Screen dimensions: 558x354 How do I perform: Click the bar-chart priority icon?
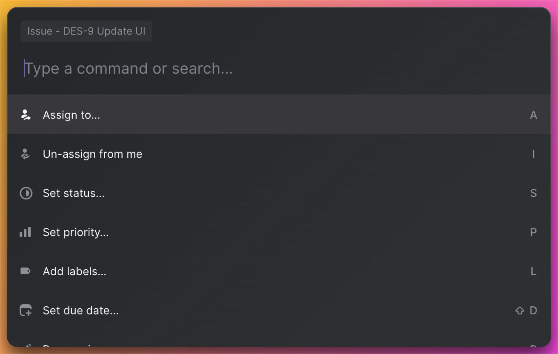[25, 232]
